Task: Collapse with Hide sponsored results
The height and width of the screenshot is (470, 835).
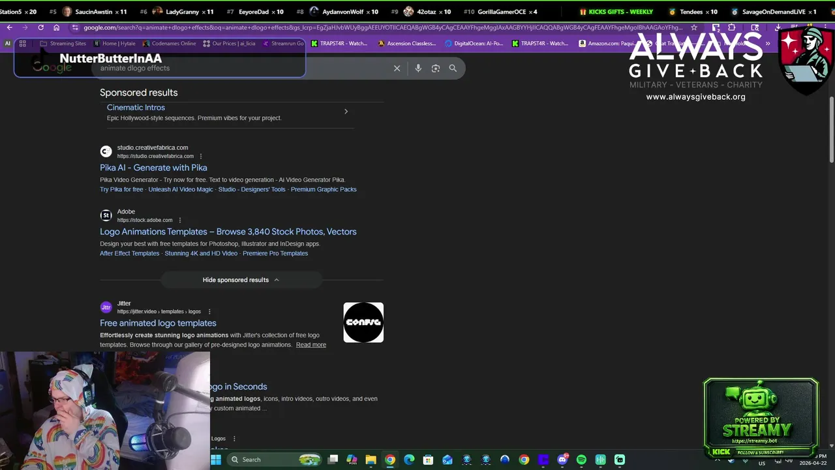Action: pos(241,279)
